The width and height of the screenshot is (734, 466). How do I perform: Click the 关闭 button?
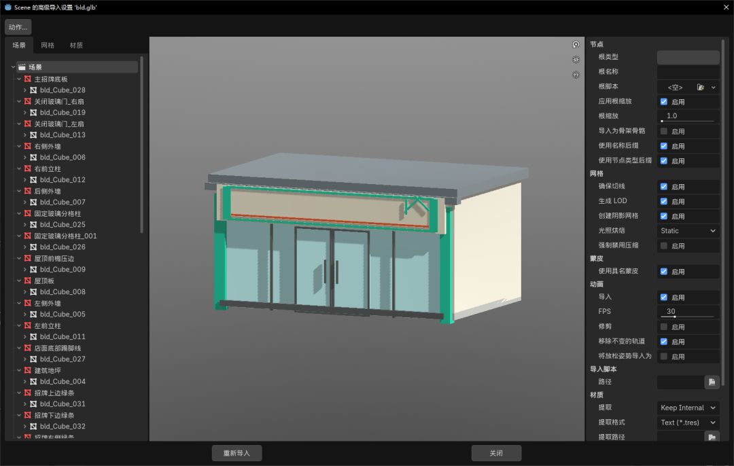point(496,453)
